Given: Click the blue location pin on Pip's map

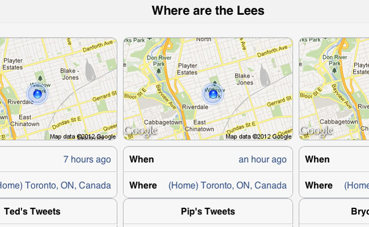Looking at the screenshot, I should [213, 94].
